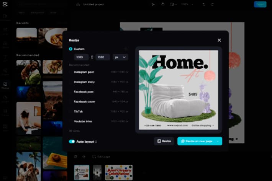This screenshot has height=181, width=272.
Task: Click the width input field
Action: coord(81,57)
